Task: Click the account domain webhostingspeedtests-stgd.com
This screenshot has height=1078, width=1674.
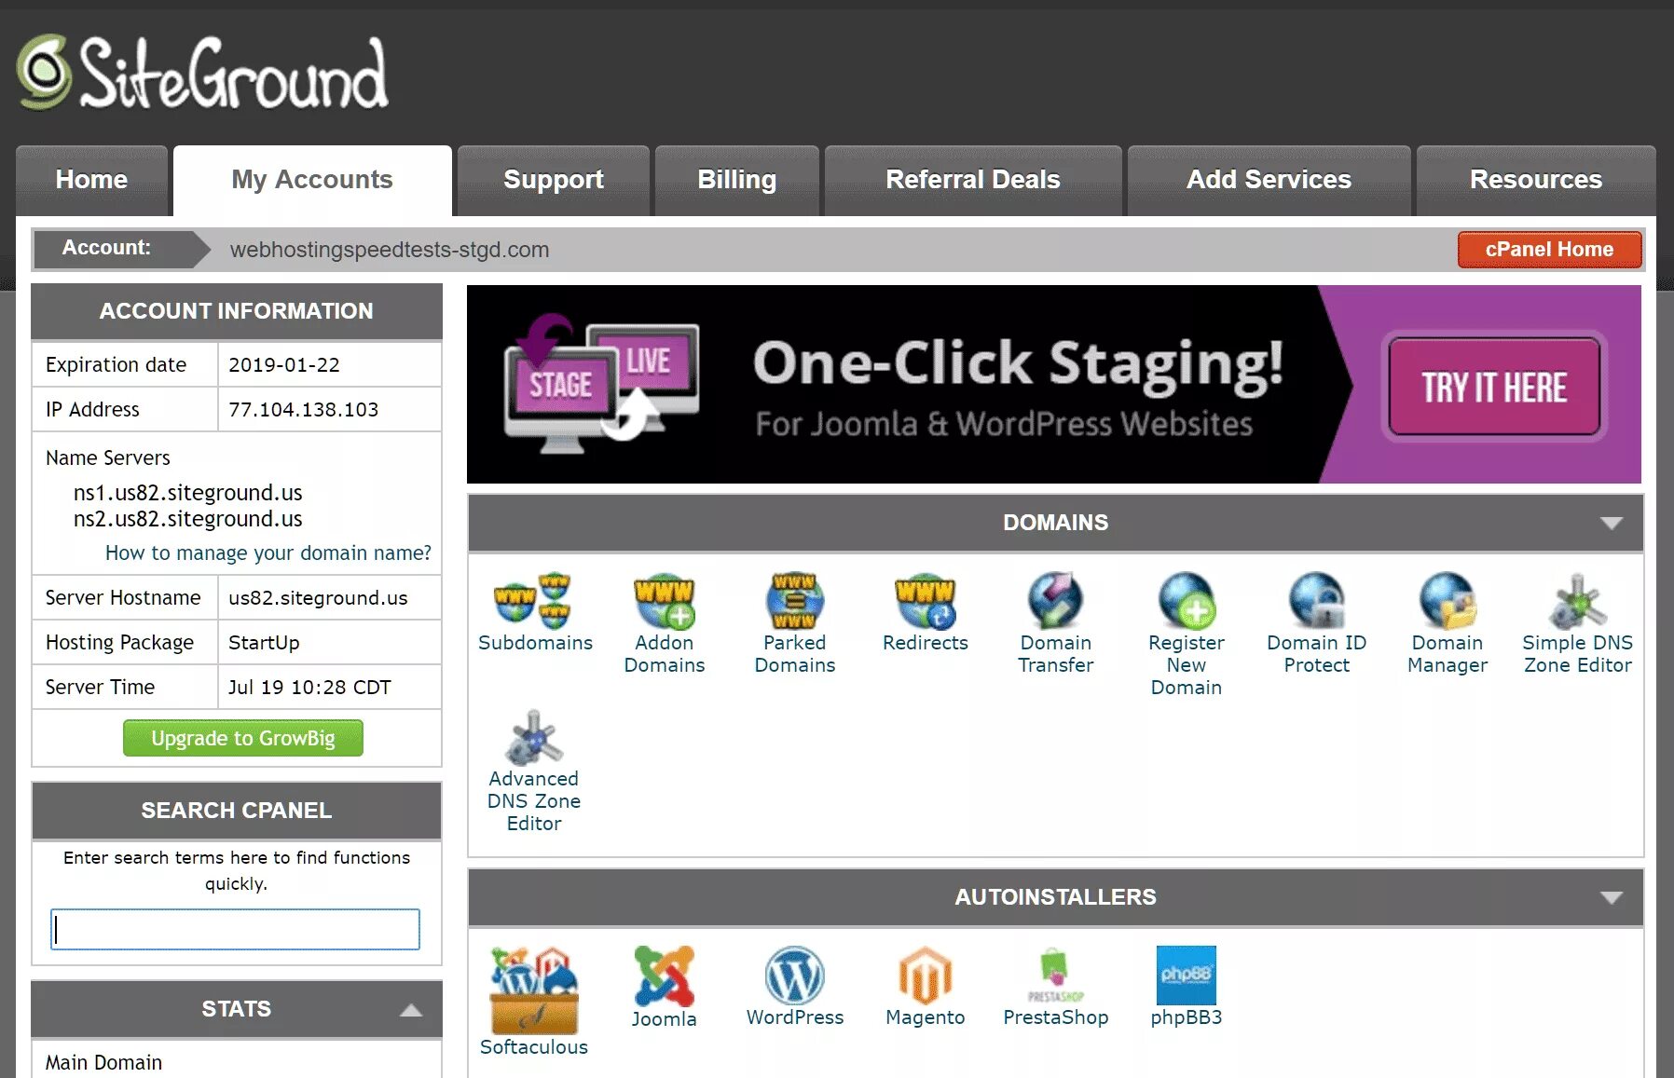Action: [390, 250]
